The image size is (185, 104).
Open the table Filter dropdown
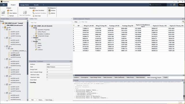tap(77, 22)
